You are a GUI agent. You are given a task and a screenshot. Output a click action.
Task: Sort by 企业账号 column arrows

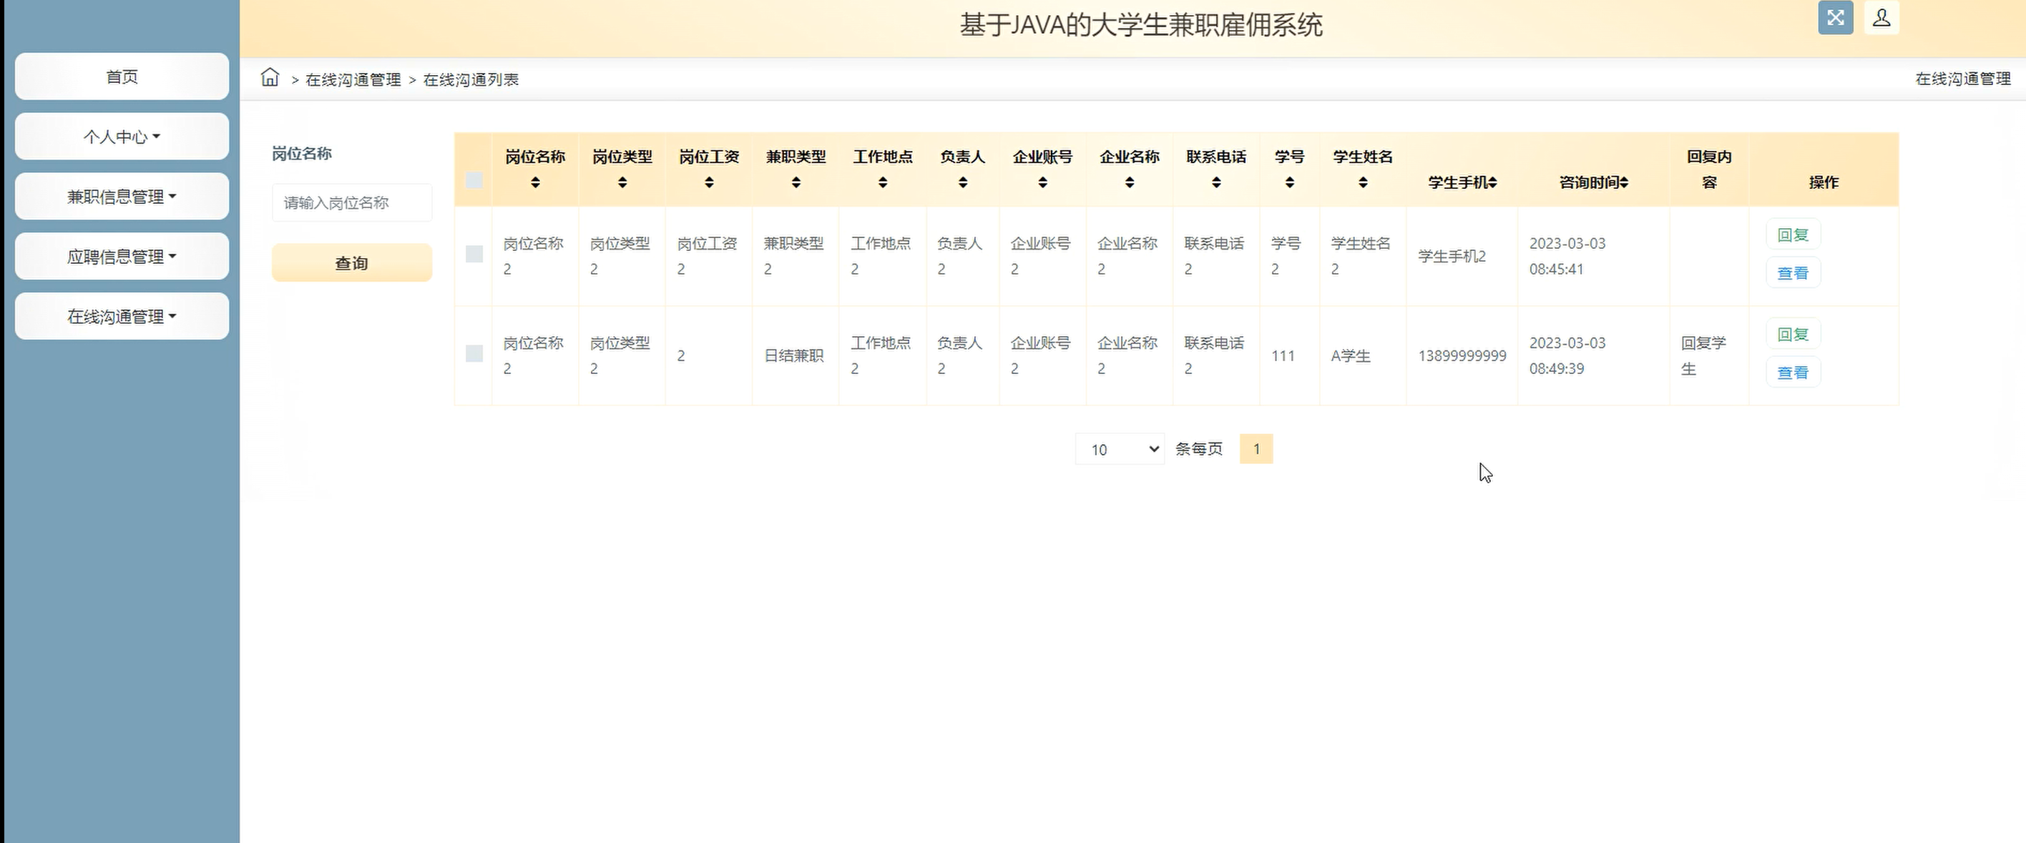1042,182
